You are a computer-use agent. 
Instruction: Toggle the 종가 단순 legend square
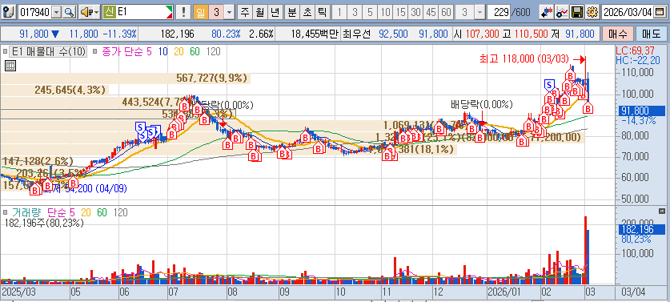click(x=95, y=52)
